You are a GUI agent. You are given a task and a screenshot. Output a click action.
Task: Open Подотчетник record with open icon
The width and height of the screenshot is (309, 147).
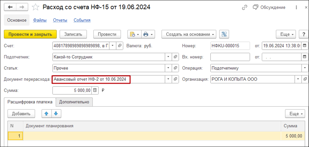pos(176,57)
